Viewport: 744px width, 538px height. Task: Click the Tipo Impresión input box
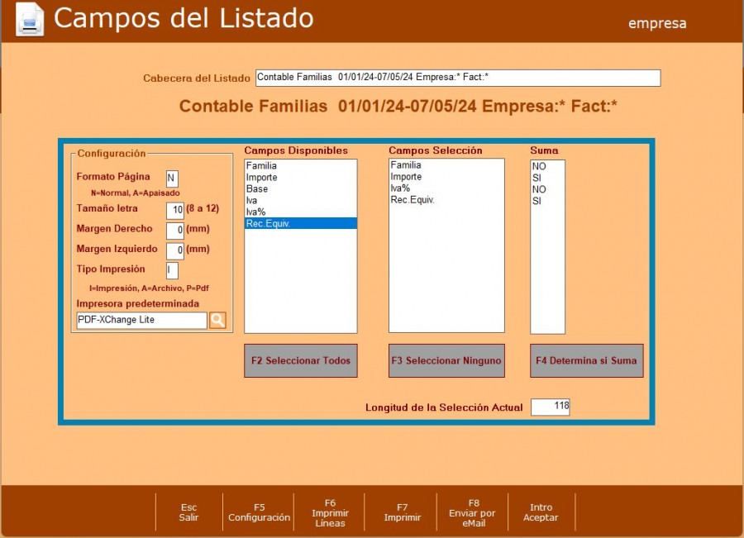click(x=172, y=270)
